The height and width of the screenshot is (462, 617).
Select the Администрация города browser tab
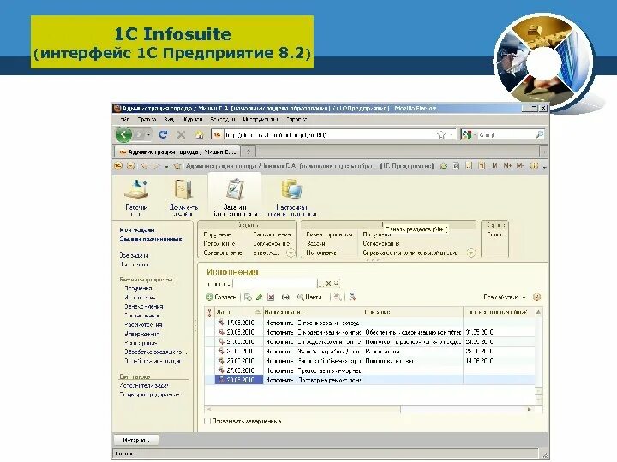[x=177, y=151]
